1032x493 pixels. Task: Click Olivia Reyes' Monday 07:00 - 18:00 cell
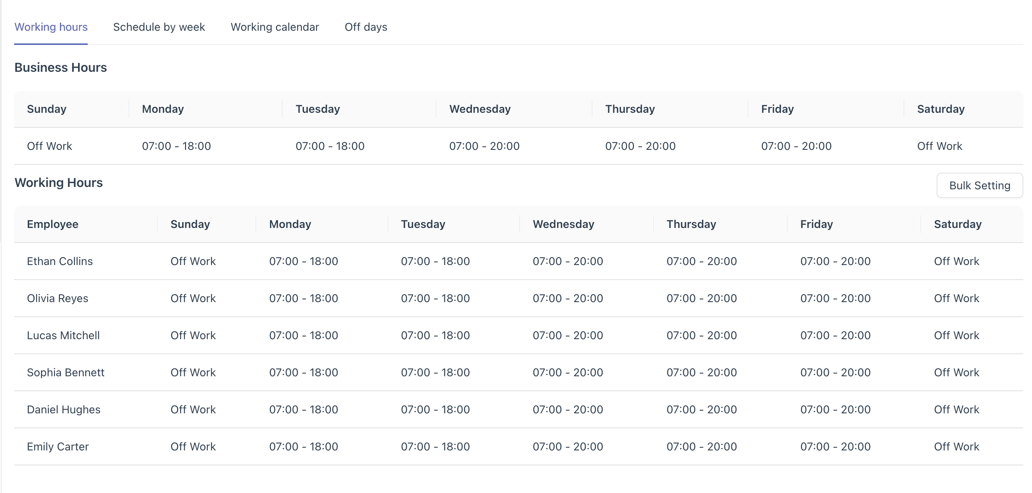[x=303, y=298]
